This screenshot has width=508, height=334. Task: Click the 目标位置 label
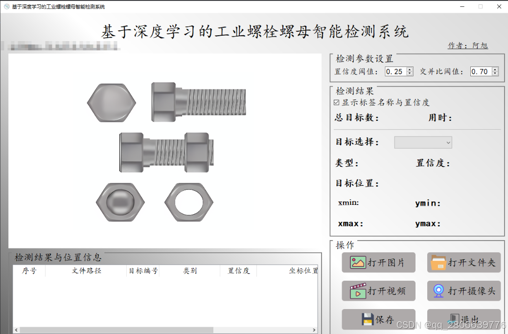357,183
